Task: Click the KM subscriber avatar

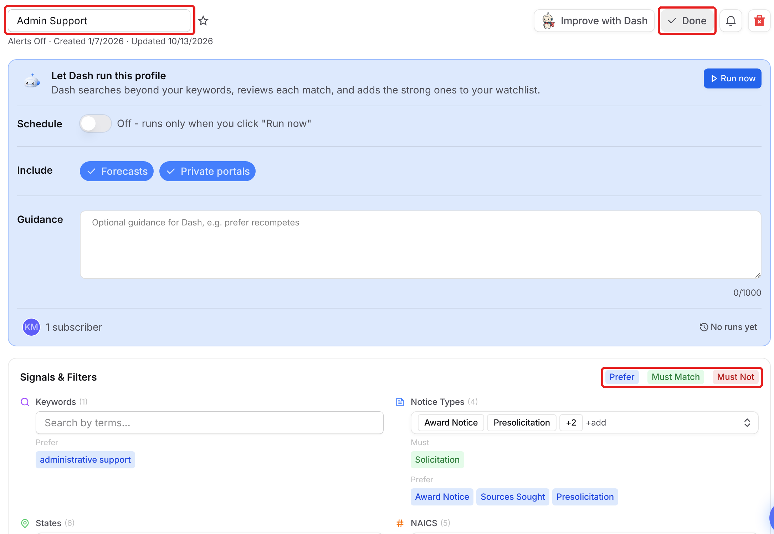Action: click(31, 327)
